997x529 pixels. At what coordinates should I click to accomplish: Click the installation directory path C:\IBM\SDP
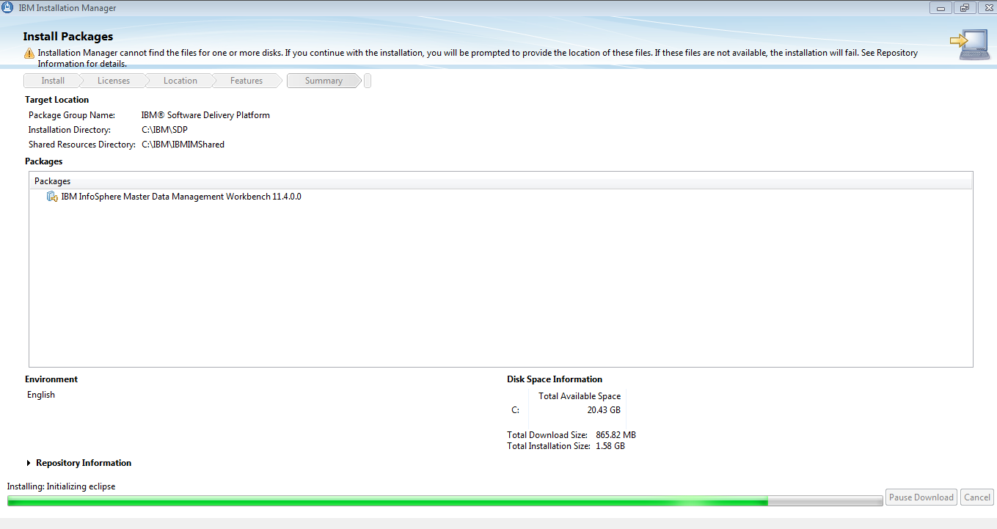coord(164,130)
